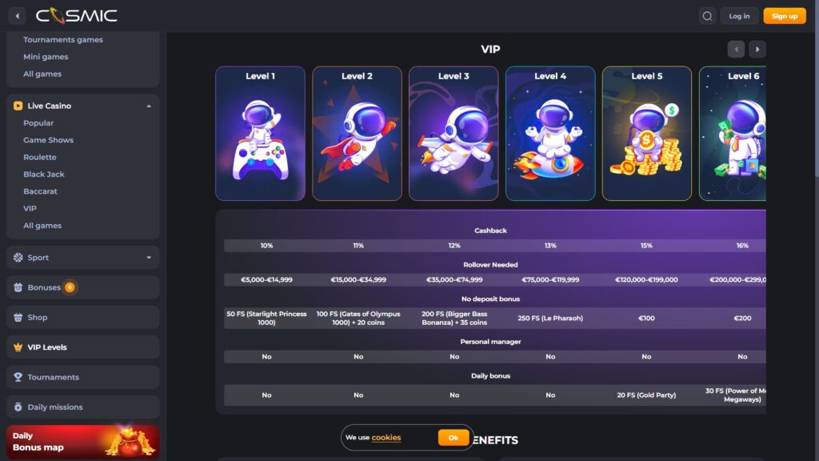819x461 pixels.
Task: Open Game Shows category
Action: (x=49, y=140)
